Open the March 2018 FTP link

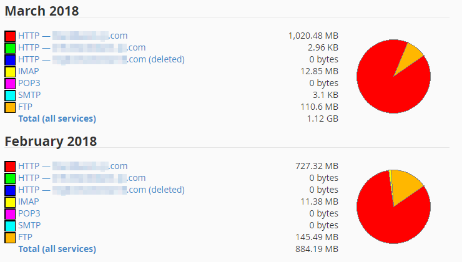25,107
